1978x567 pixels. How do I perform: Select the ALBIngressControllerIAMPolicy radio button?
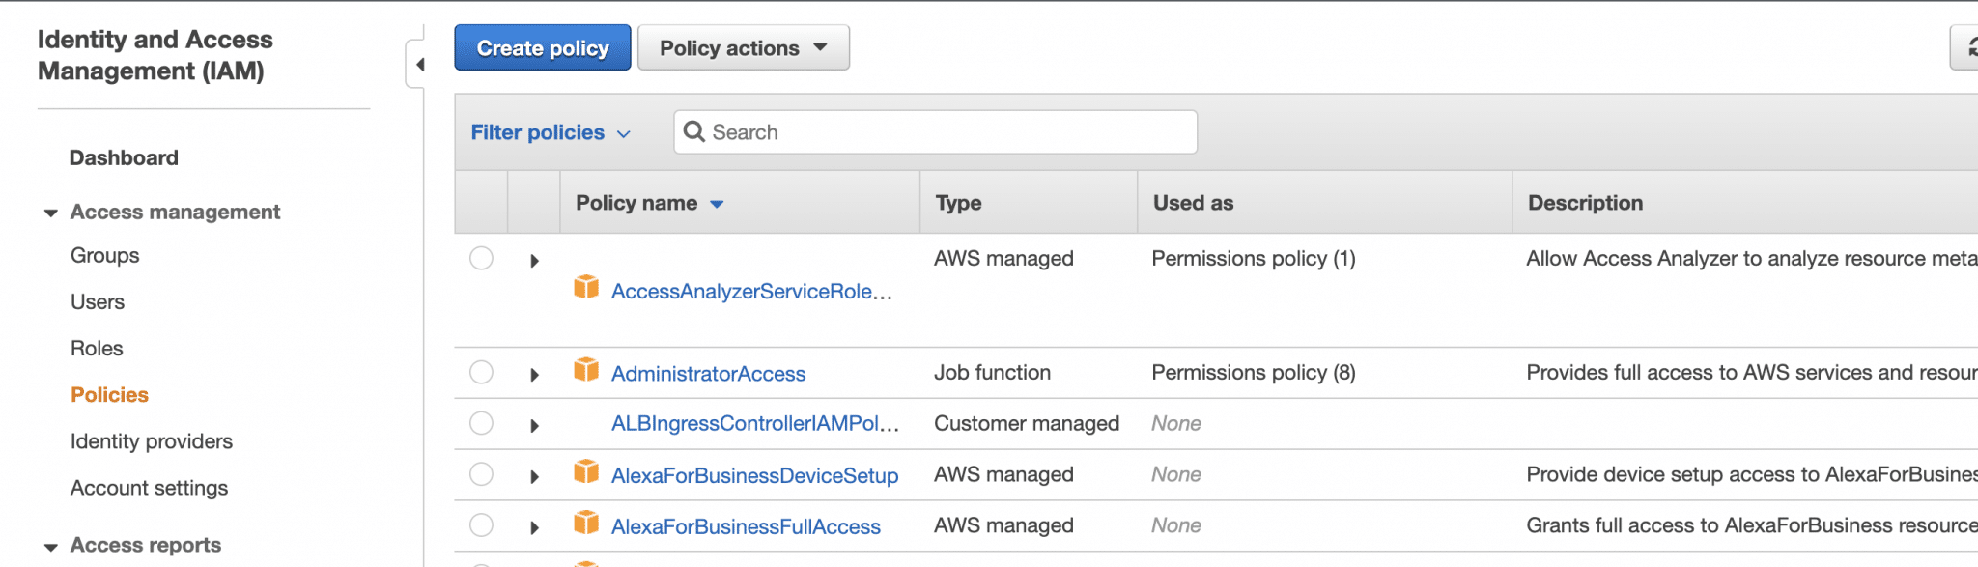481,424
